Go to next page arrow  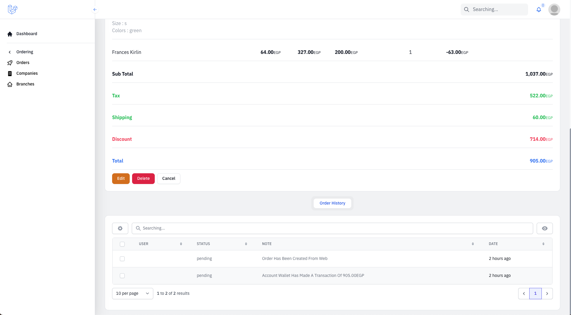(x=547, y=294)
